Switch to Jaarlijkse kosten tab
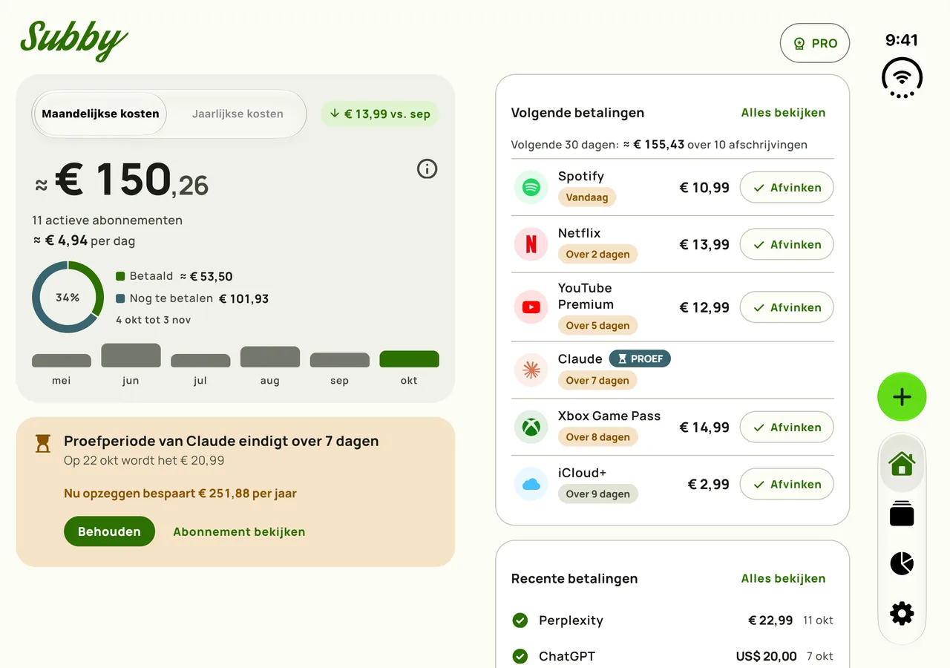 (x=237, y=114)
